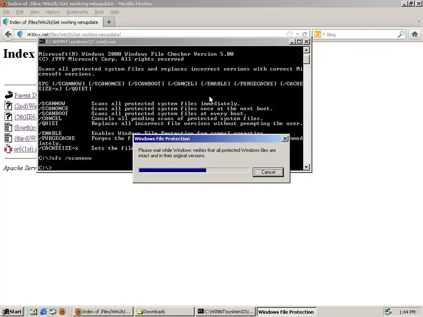Open the File menu
The height and width of the screenshot is (317, 423).
pyautogui.click(x=6, y=12)
